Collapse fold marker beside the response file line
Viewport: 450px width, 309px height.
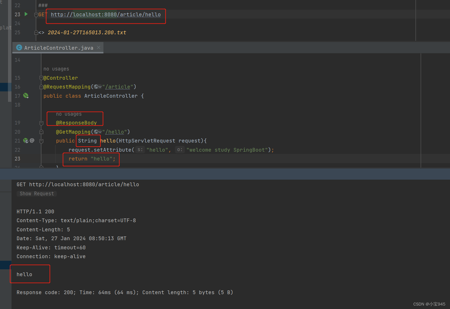pyautogui.click(x=36, y=33)
